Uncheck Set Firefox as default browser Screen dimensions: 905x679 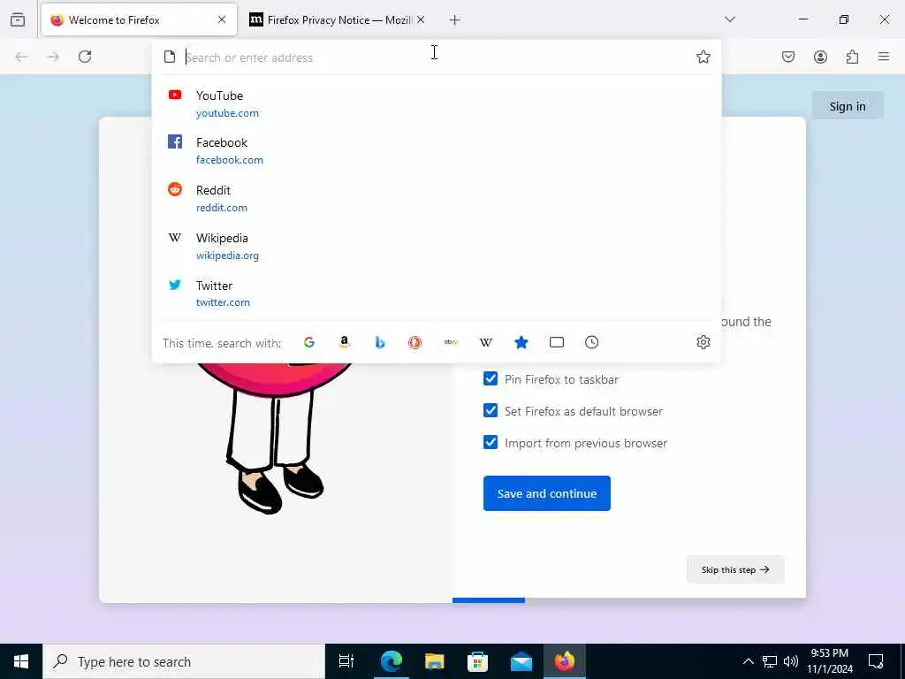pos(491,410)
